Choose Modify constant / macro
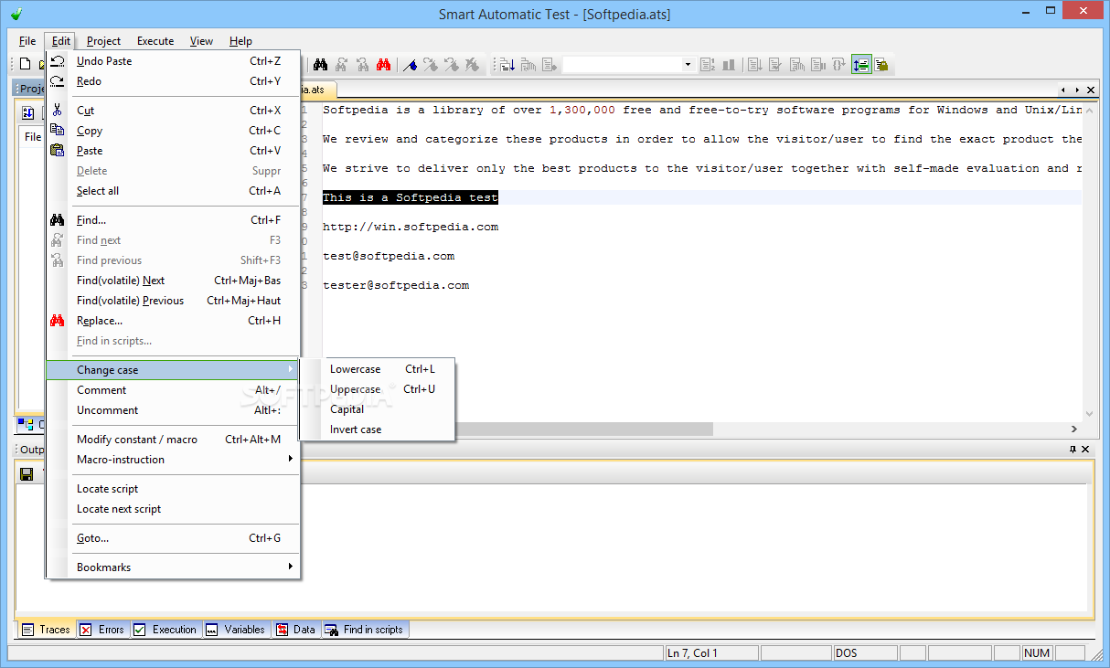The height and width of the screenshot is (668, 1110). pos(174,440)
